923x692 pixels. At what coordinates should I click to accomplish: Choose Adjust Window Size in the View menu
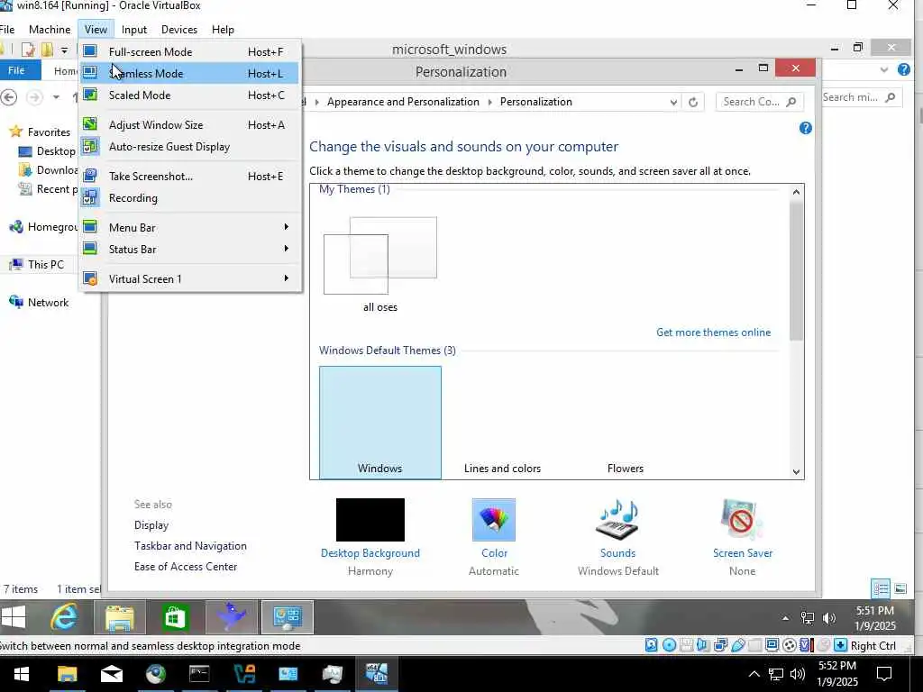pyautogui.click(x=189, y=124)
